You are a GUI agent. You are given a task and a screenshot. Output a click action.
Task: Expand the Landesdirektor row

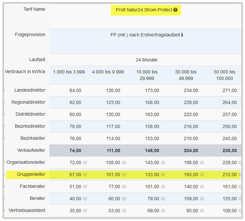[x=5, y=90]
